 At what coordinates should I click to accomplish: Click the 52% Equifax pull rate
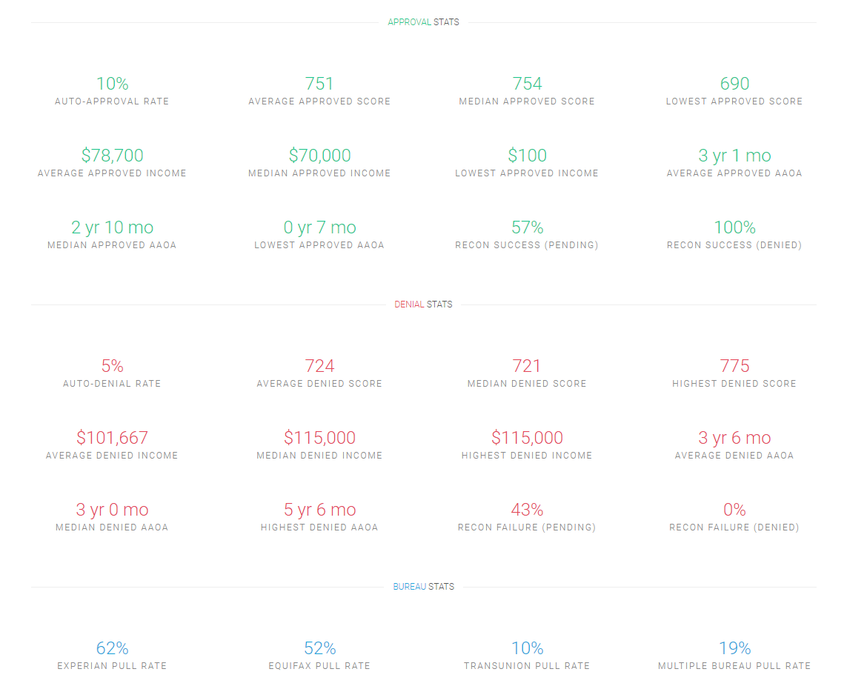tap(319, 649)
